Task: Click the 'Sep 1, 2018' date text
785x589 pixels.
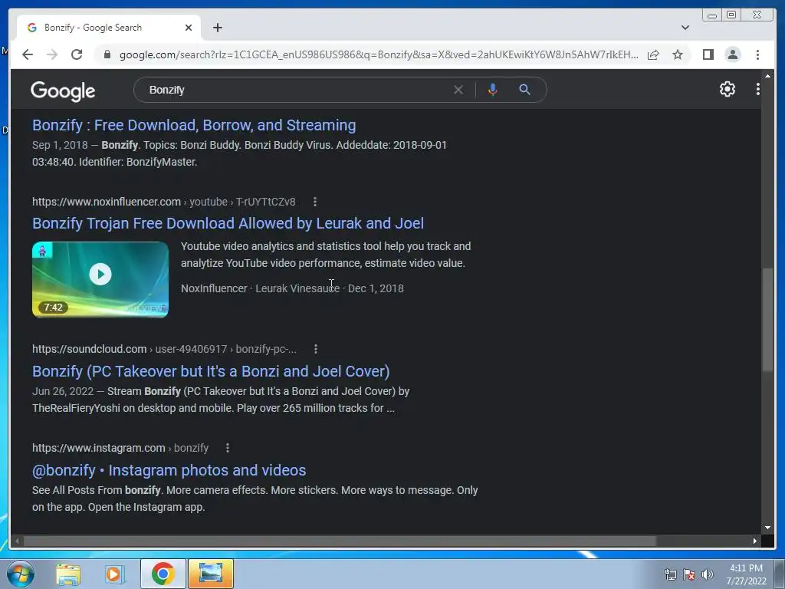Action: coord(60,145)
